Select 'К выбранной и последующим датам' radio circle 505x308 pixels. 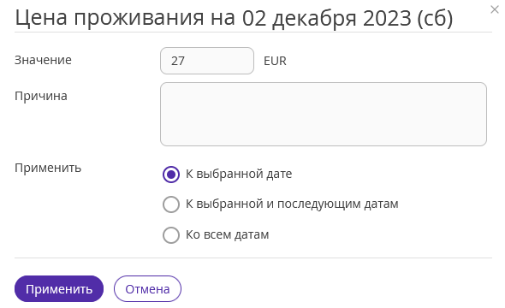(x=171, y=204)
